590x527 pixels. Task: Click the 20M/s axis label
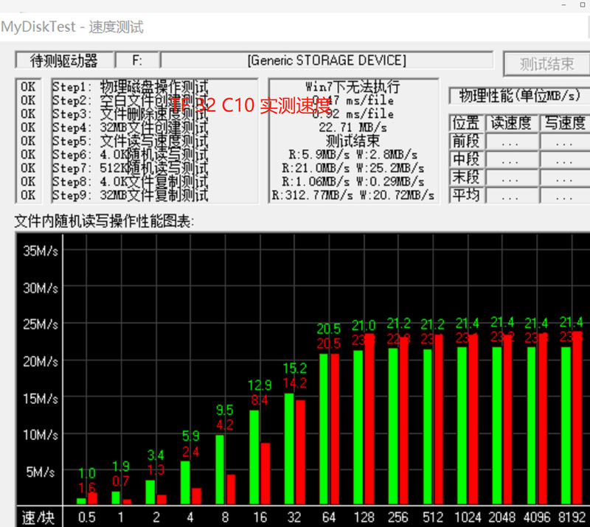tap(41, 361)
